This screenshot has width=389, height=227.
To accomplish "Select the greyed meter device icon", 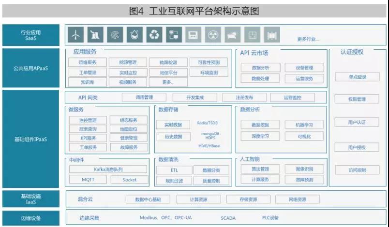I will 193,35.
